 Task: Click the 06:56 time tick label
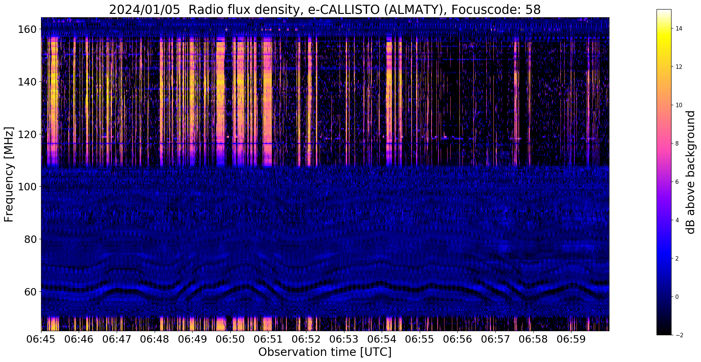coord(458,339)
